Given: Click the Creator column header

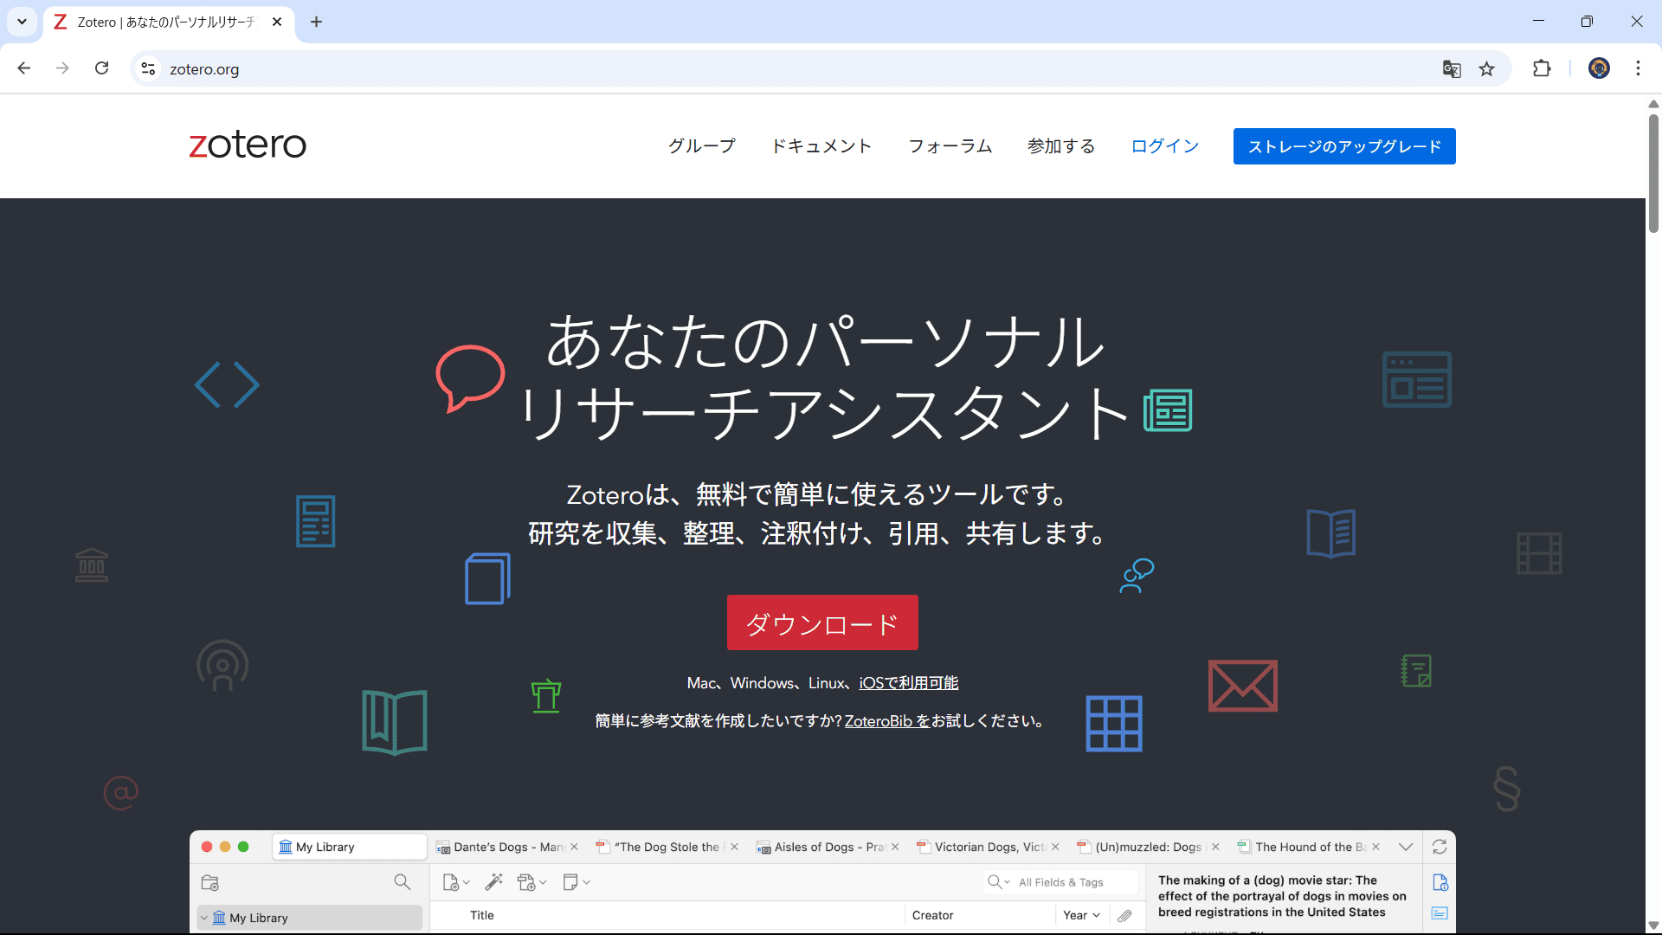Looking at the screenshot, I should click(932, 915).
